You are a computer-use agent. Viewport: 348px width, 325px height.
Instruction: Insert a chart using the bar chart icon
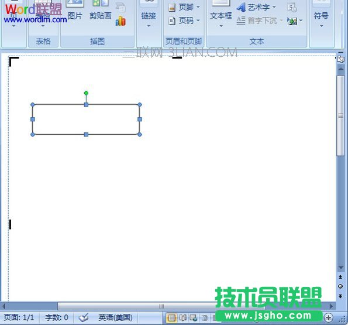(x=120, y=21)
